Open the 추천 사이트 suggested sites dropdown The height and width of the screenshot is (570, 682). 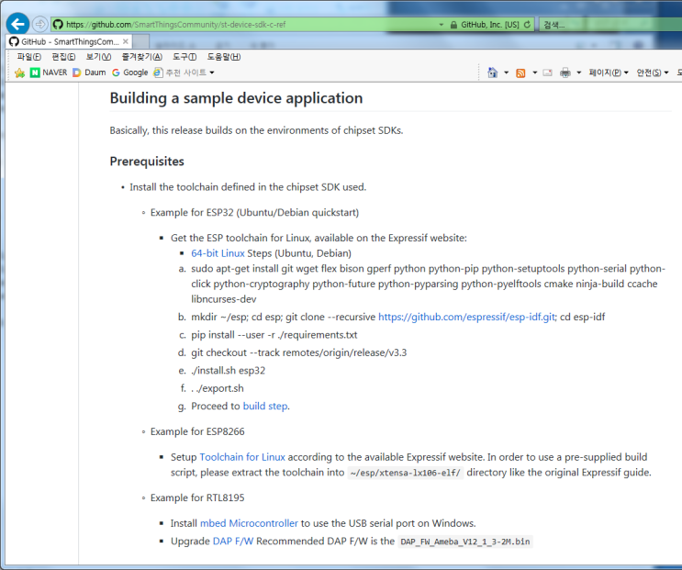[184, 73]
